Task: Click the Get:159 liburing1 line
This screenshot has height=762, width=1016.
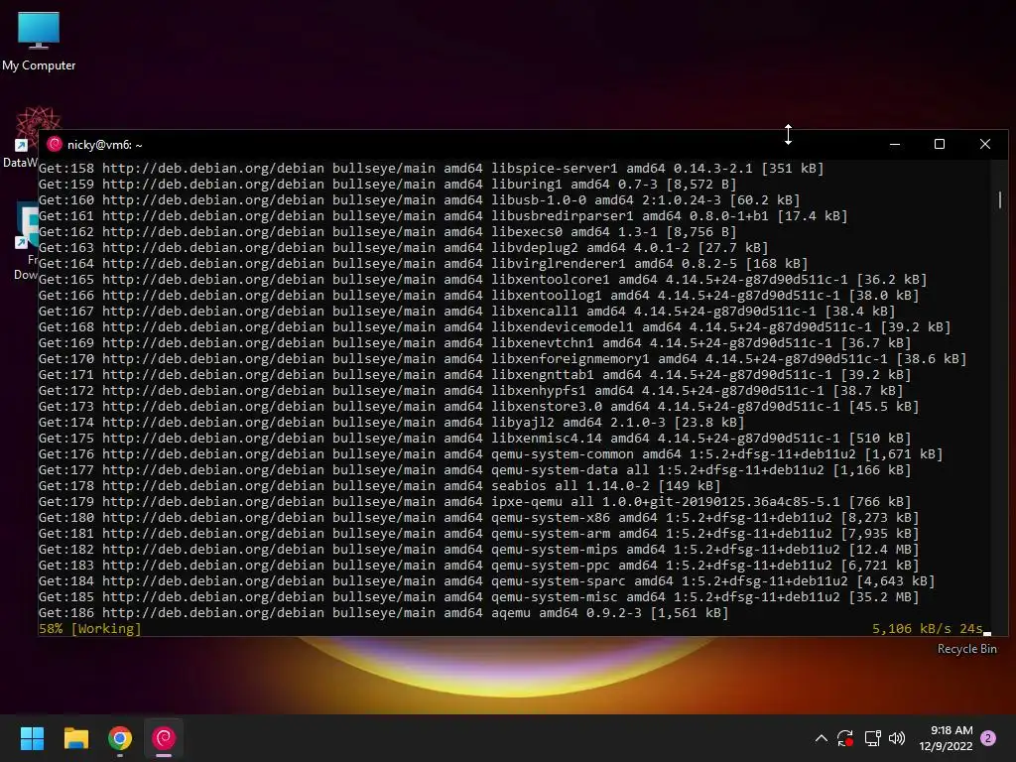Action: 388,184
